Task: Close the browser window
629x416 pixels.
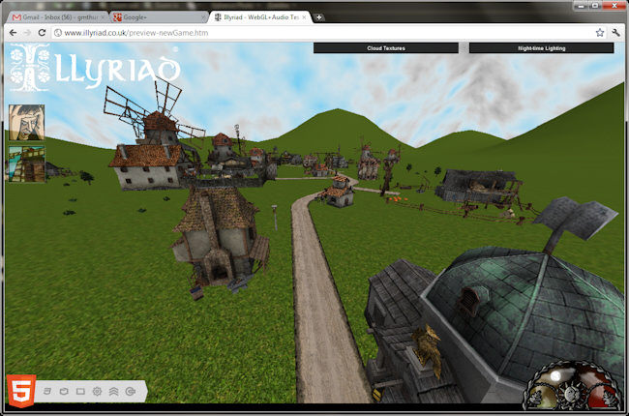Action: [x=614, y=6]
